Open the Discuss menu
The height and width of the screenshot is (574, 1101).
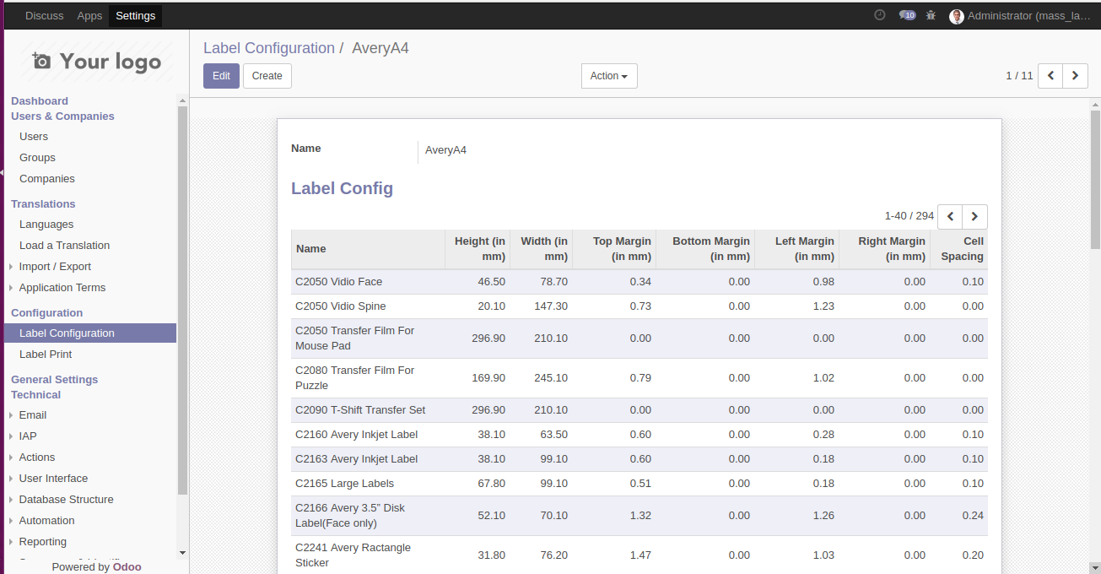[44, 16]
